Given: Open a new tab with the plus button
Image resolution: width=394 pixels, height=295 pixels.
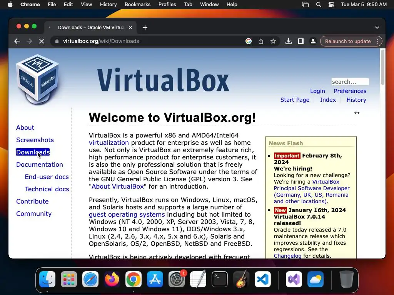Looking at the screenshot, I should point(145,28).
